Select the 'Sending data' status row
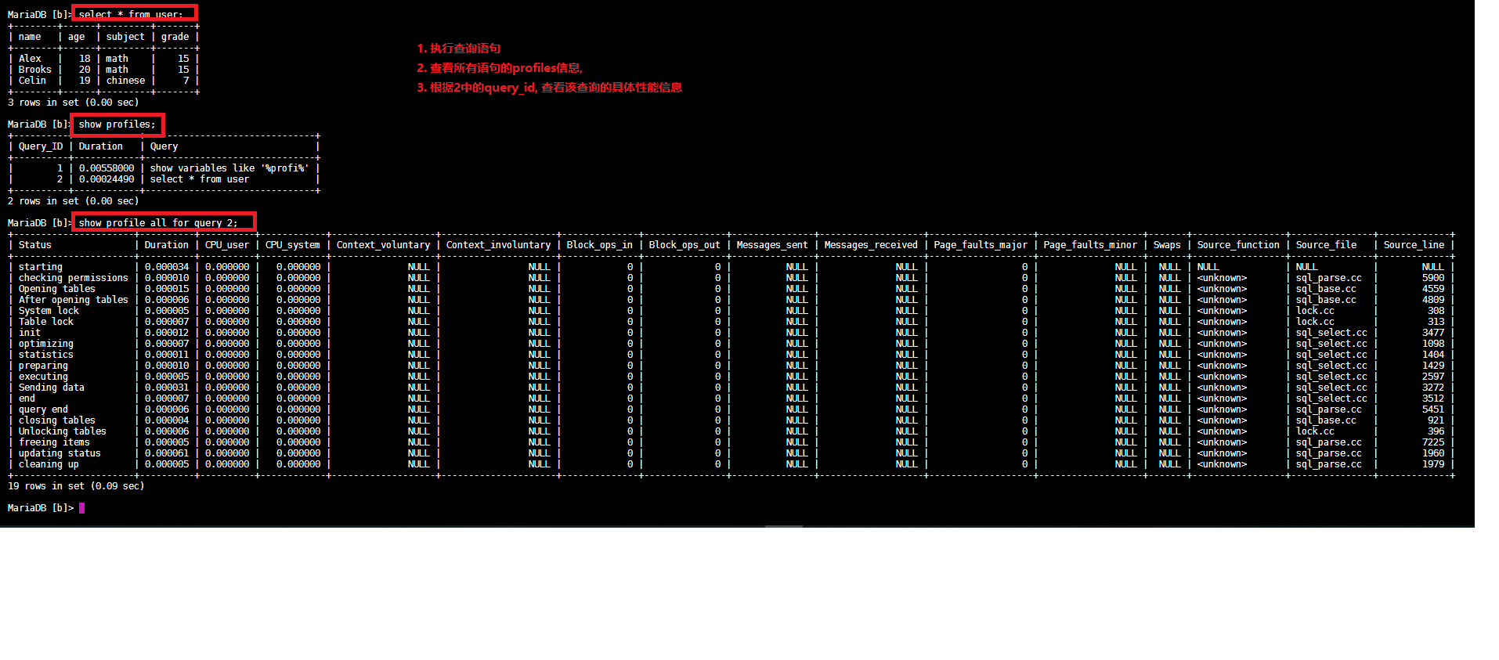The width and height of the screenshot is (1499, 660). pos(730,388)
